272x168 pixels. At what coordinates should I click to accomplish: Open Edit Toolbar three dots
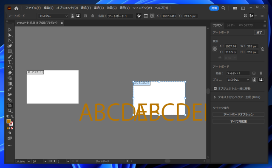point(10,146)
